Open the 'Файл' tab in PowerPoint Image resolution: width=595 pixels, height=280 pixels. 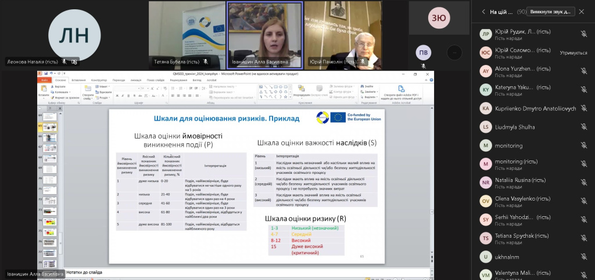45,80
